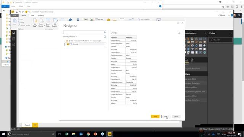244x137 pixels.
Task: Open the Format paint-roller tab in Visualizations
Action: [192, 60]
